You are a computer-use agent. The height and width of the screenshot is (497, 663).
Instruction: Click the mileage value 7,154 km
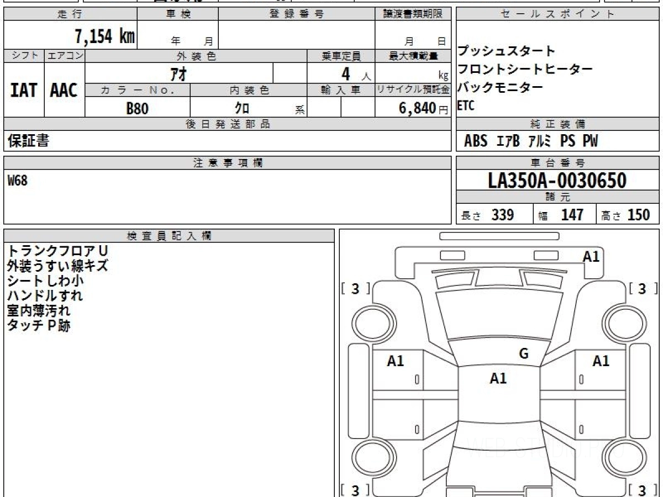[x=105, y=36]
